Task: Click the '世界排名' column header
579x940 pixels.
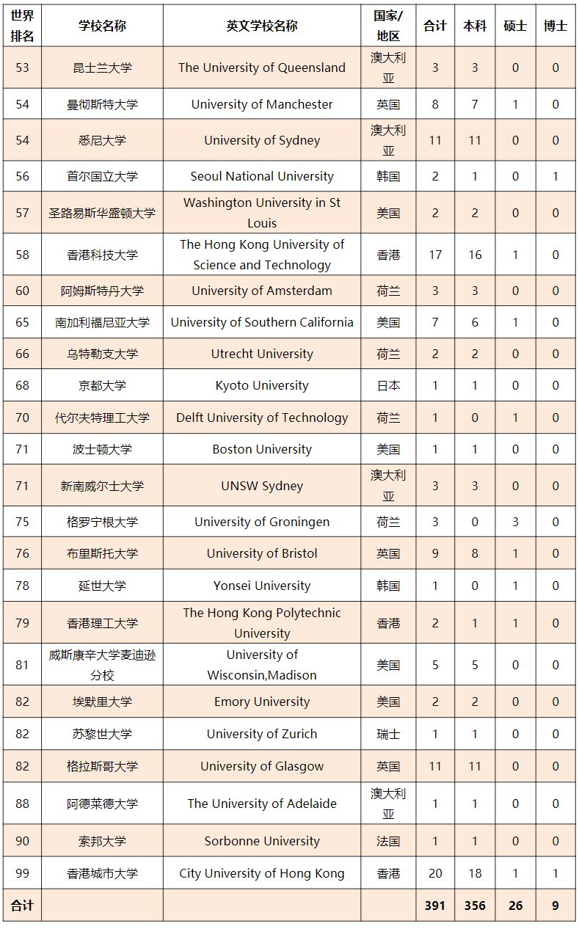Action: pyautogui.click(x=22, y=26)
